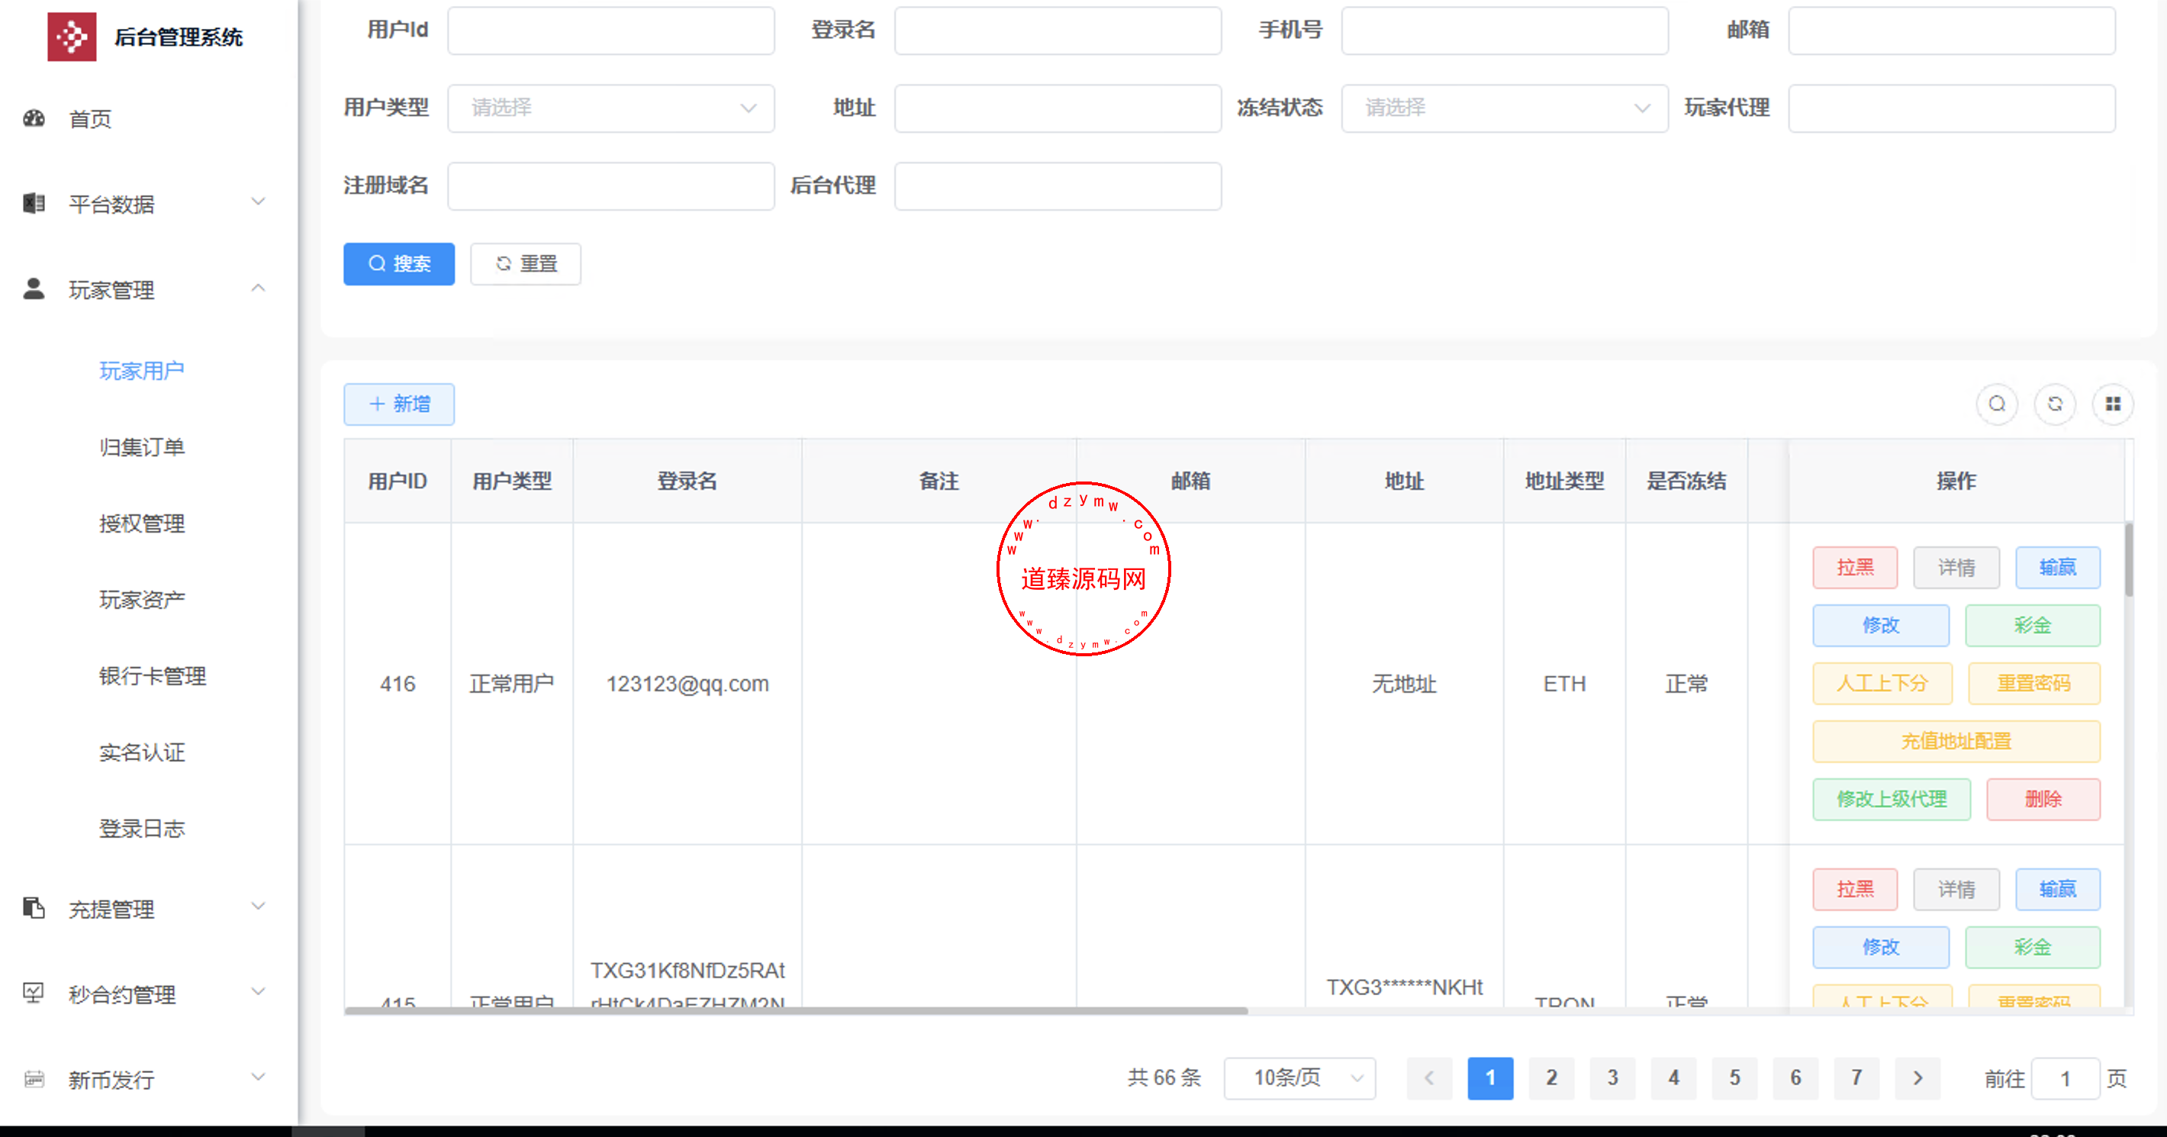Click 人工上下分 for user 416
This screenshot has height=1137, width=2167.
click(1882, 684)
